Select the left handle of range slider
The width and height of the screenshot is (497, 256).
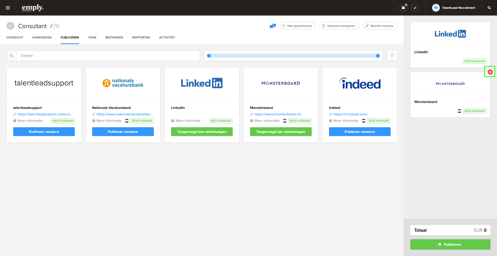tap(209, 56)
